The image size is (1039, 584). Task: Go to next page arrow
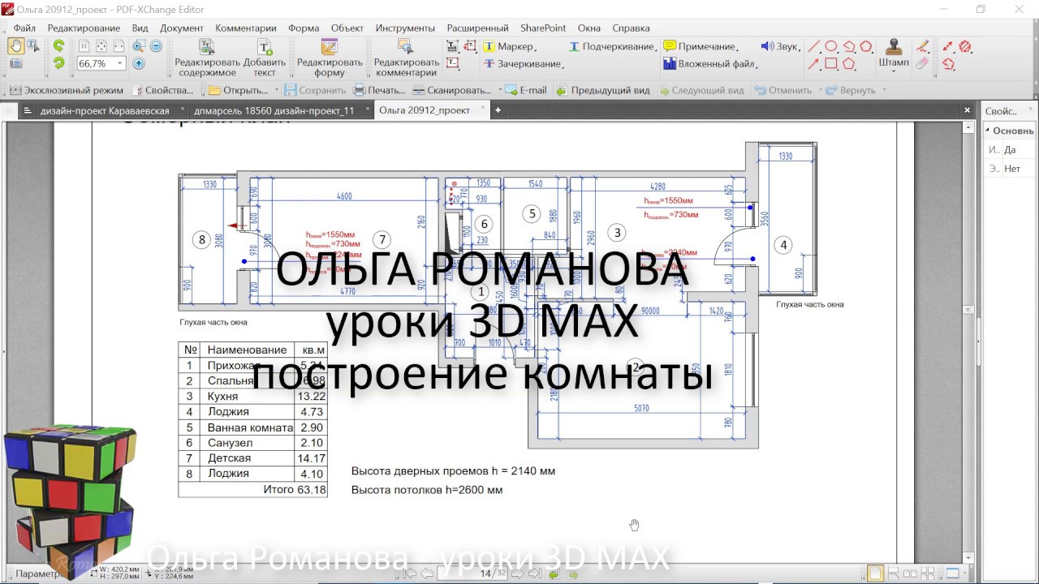[517, 573]
